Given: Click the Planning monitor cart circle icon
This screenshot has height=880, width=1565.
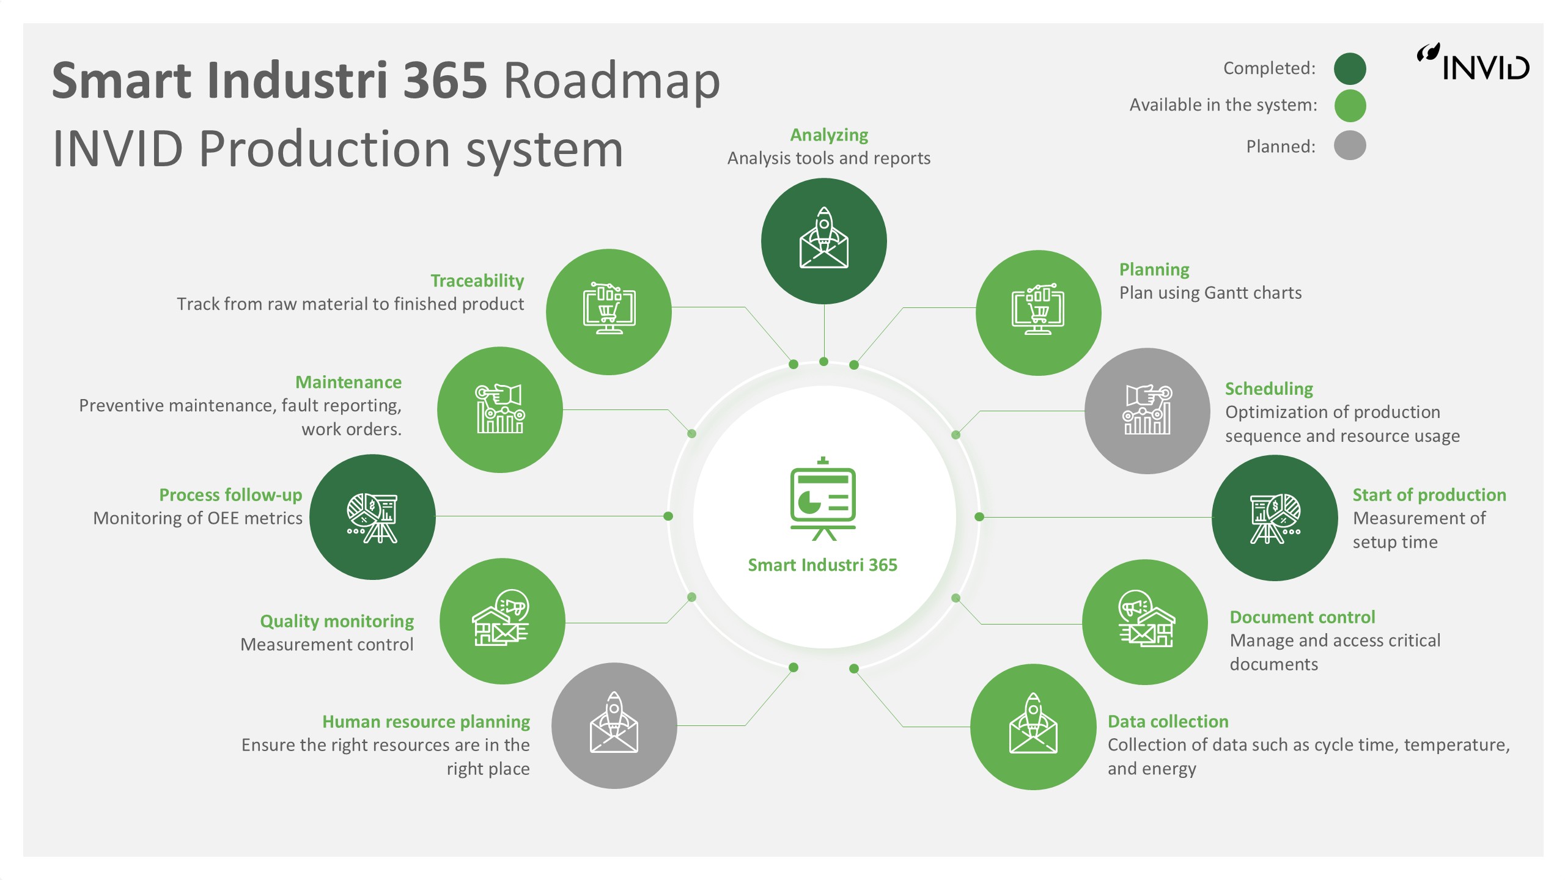Looking at the screenshot, I should [x=1038, y=312].
